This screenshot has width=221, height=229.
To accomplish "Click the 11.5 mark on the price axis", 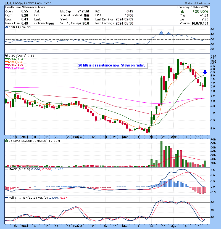I will pos(213,56).
